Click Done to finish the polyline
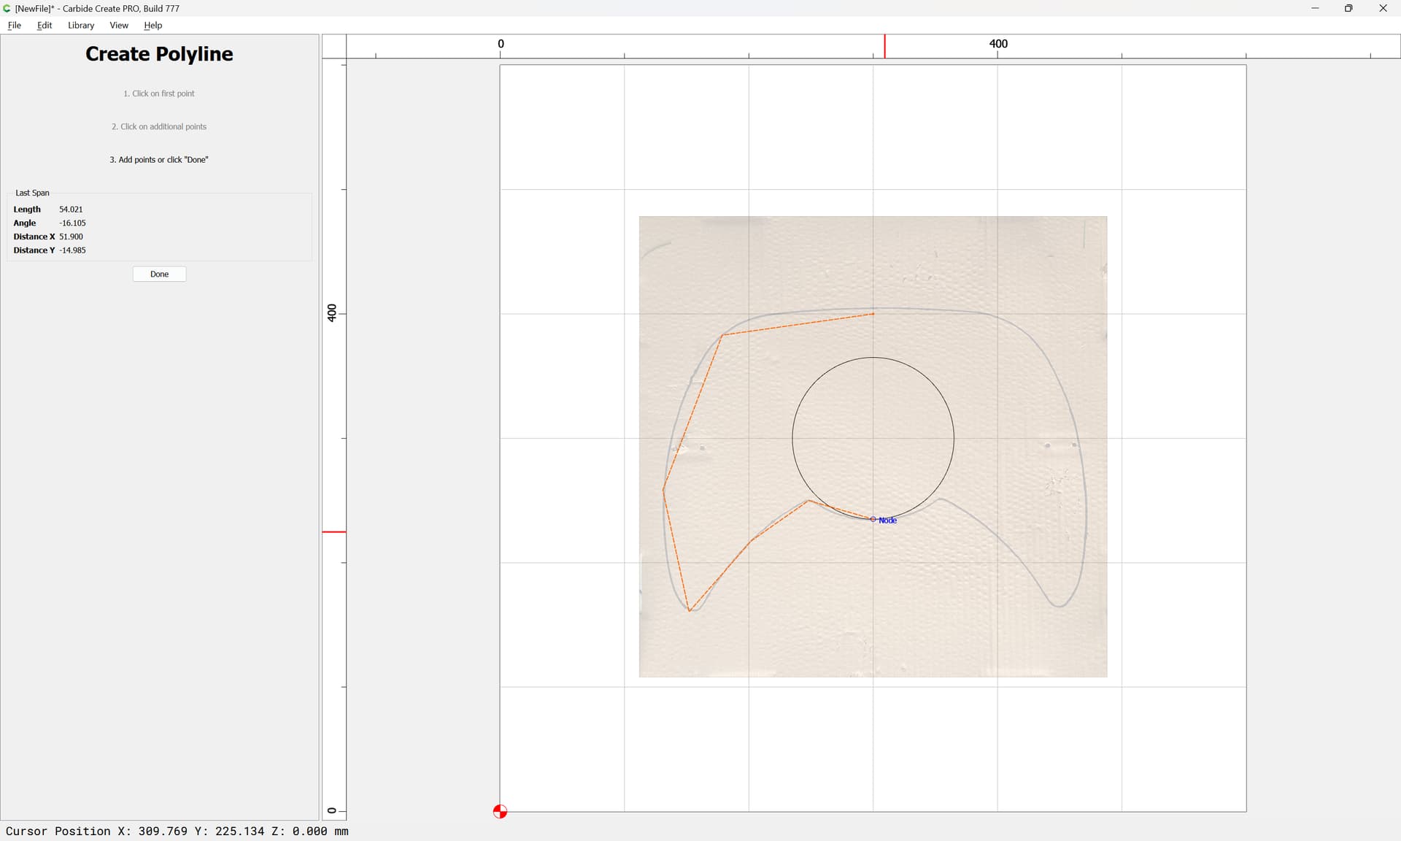Image resolution: width=1401 pixels, height=841 pixels. (159, 274)
